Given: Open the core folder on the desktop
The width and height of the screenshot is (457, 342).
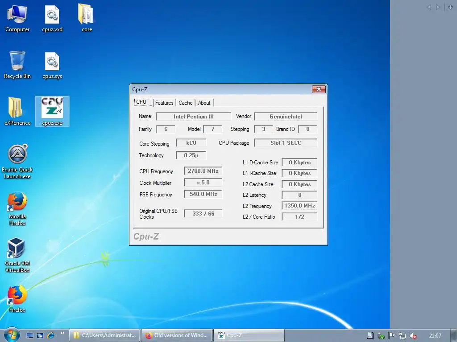Looking at the screenshot, I should tap(87, 18).
